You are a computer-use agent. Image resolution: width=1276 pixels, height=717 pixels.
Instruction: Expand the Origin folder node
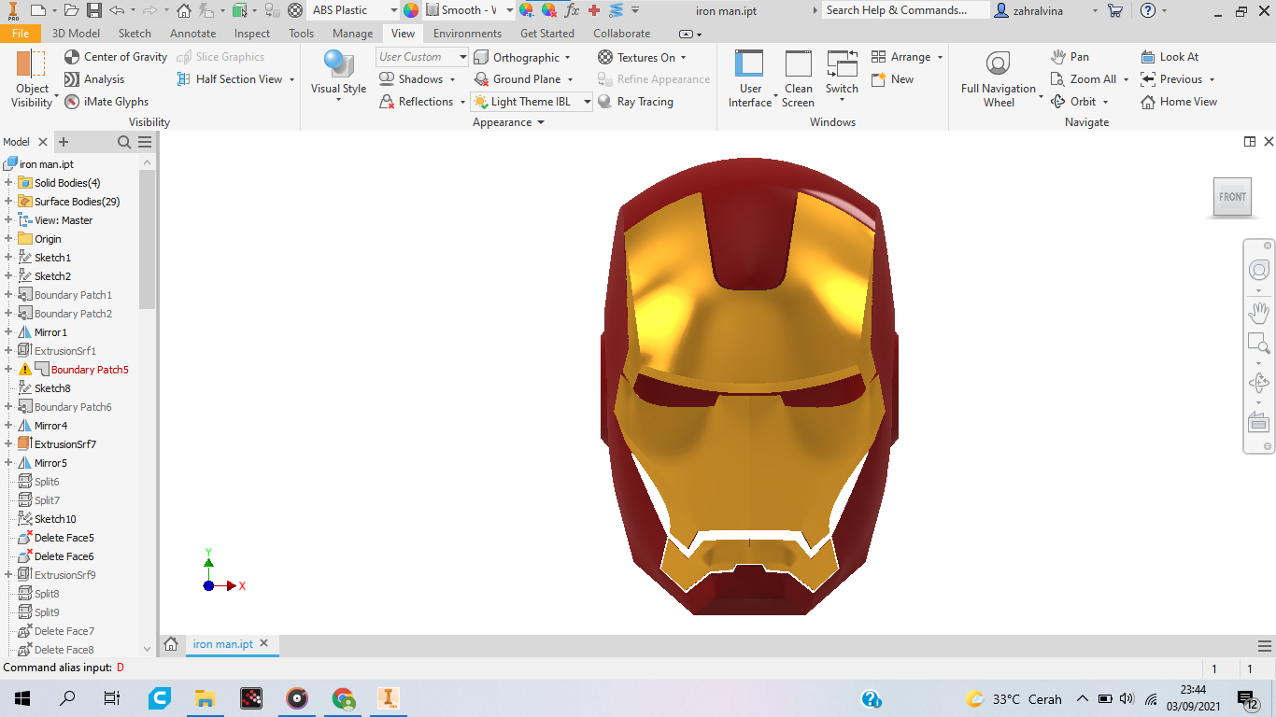point(8,239)
